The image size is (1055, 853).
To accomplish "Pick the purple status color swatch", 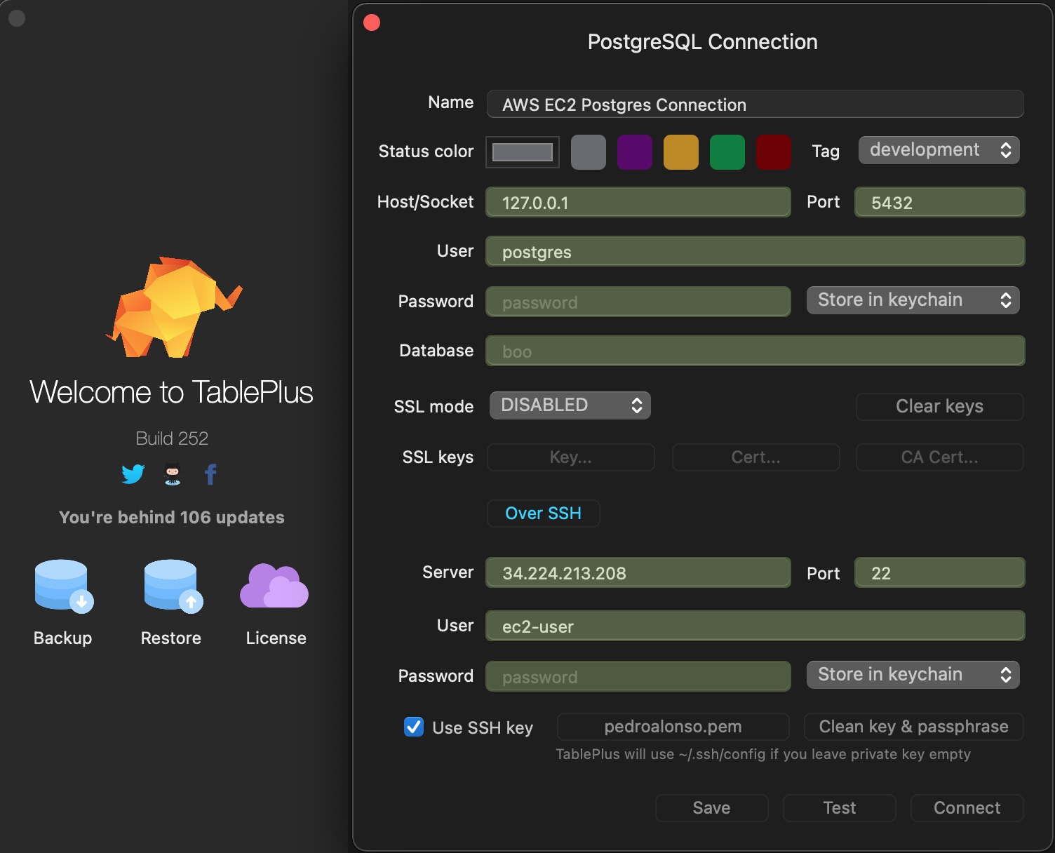I will [634, 152].
